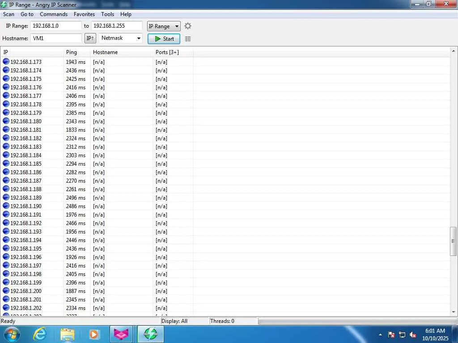Click the status icon for 192.168.1.197
Image resolution: width=458 pixels, height=343 pixels.
(x=6, y=265)
